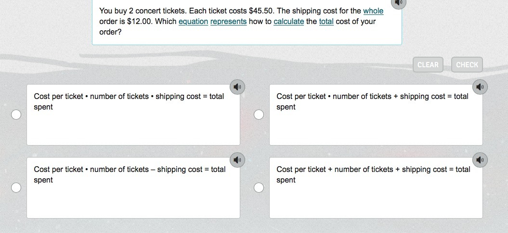This screenshot has height=233, width=508.
Task: Select radio for tickets + shipping cost (multiply) answer
Action: coord(259,114)
